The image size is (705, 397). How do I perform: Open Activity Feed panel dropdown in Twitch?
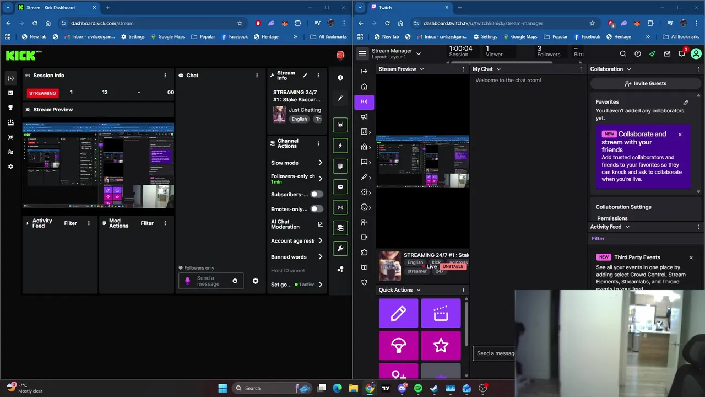coord(627,227)
